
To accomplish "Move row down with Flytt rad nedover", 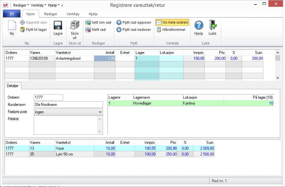I will (119, 30).
